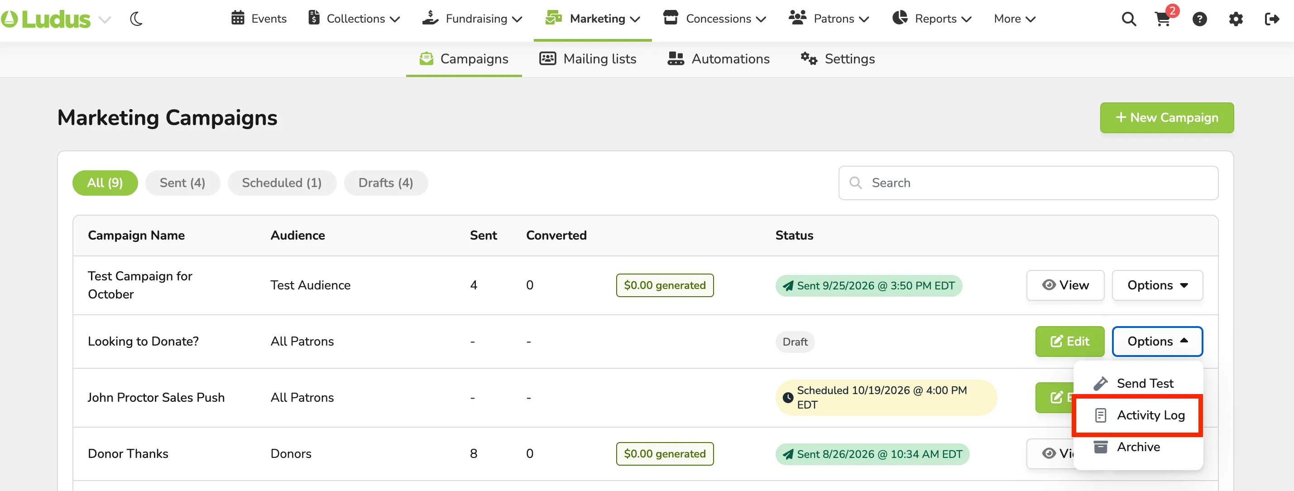Screen dimensions: 1294x491
Task: Open the shopping cart with 2 items
Action: (1165, 18)
